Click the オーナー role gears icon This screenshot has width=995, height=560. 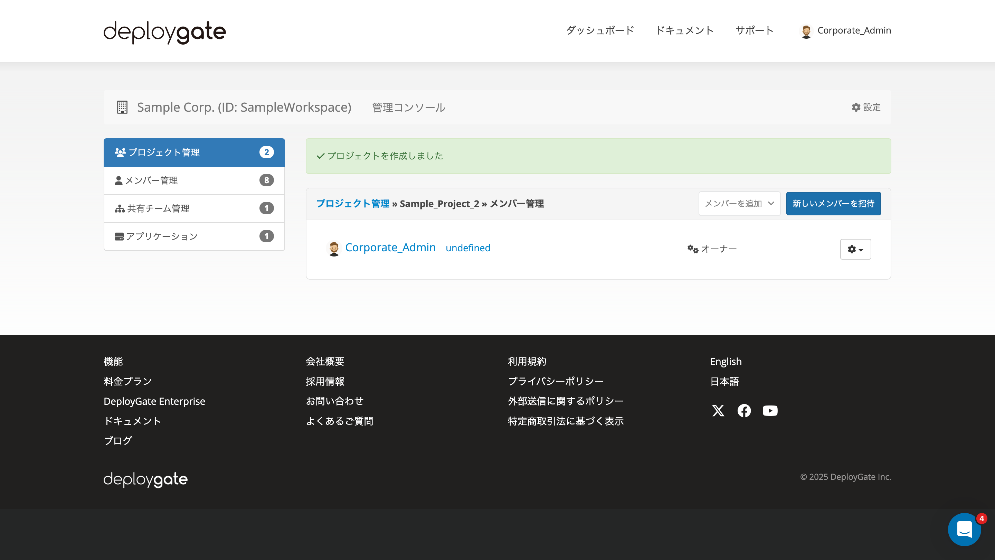(693, 249)
